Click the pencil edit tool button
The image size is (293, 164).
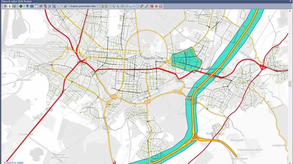[146, 6]
